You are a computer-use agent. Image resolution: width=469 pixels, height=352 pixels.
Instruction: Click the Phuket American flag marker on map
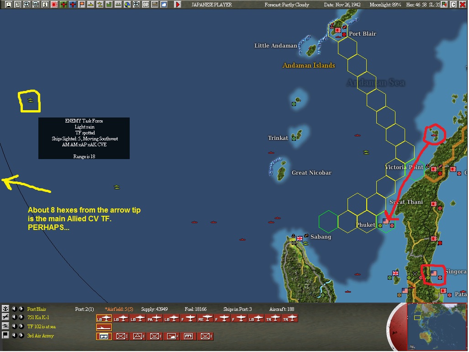pyautogui.click(x=386, y=221)
